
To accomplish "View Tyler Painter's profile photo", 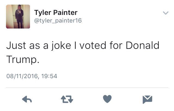I will [18, 17].
